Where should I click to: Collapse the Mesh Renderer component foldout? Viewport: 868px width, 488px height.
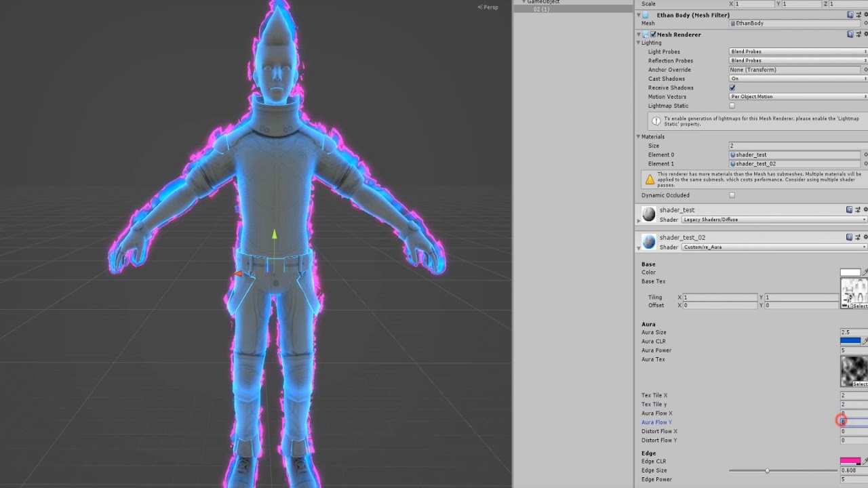pos(638,34)
